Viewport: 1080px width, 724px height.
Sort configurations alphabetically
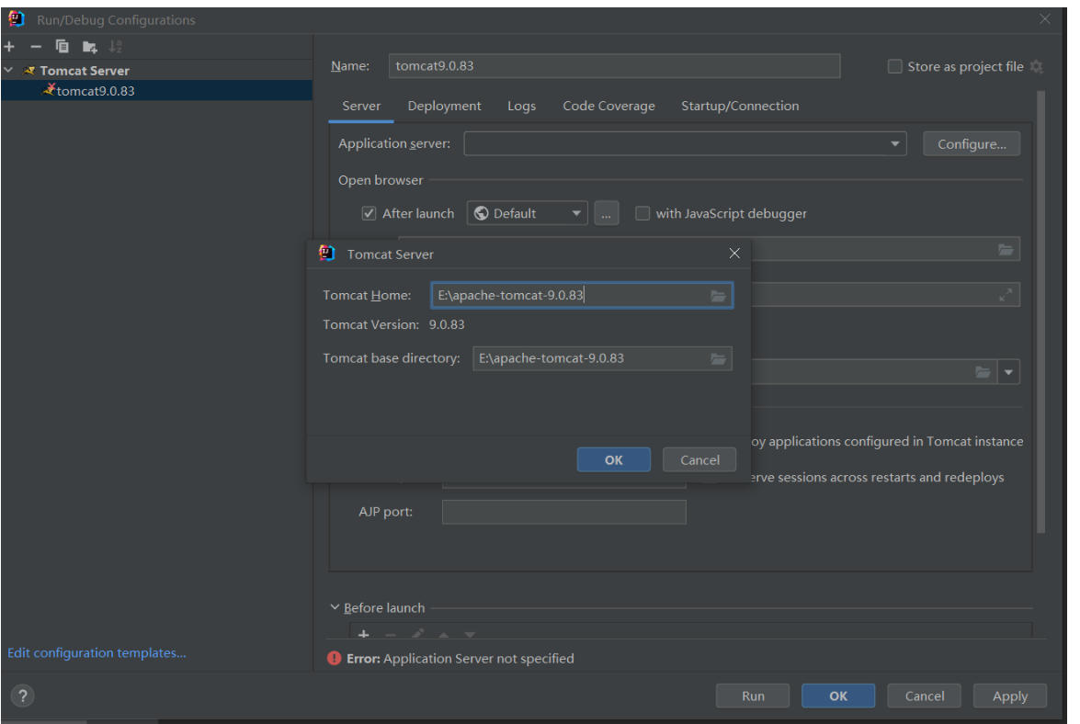point(116,47)
